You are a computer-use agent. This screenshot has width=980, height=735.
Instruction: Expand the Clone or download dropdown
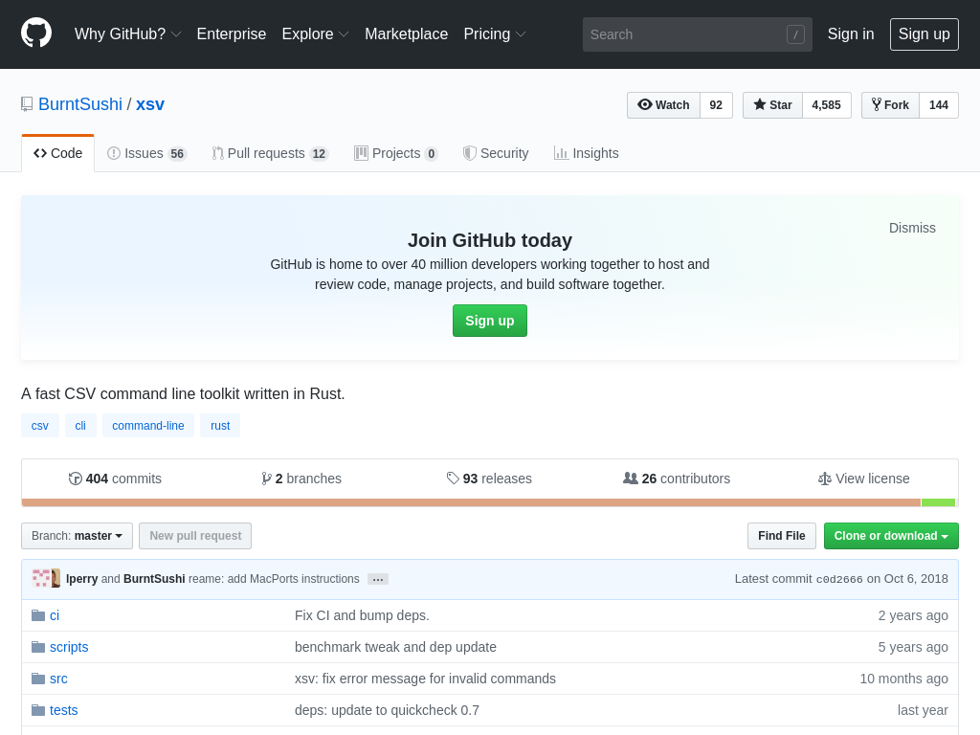[x=891, y=536]
